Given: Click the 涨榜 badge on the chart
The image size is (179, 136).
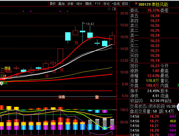Looking at the screenshot, I should pyautogui.click(x=62, y=97).
